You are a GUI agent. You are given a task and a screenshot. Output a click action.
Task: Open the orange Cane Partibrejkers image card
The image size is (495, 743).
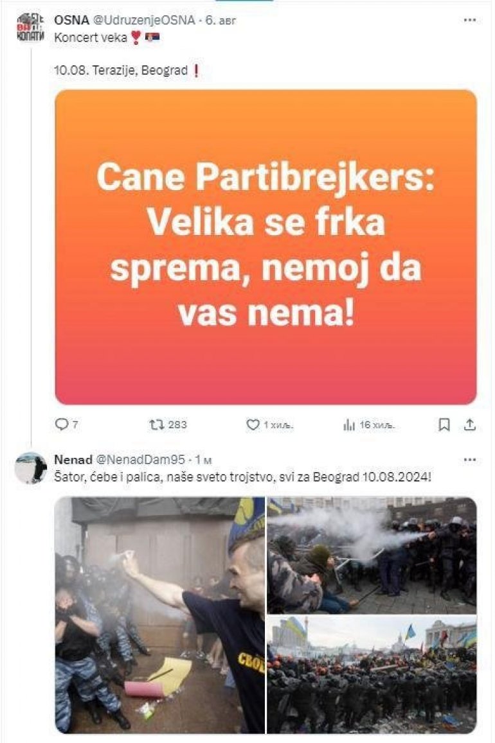point(265,247)
